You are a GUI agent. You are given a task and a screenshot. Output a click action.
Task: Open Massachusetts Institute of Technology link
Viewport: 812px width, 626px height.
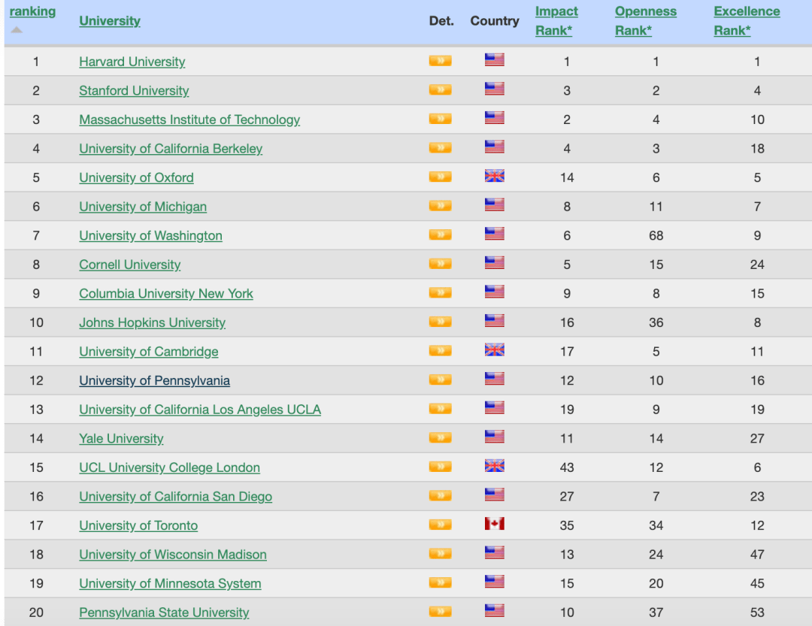(189, 119)
